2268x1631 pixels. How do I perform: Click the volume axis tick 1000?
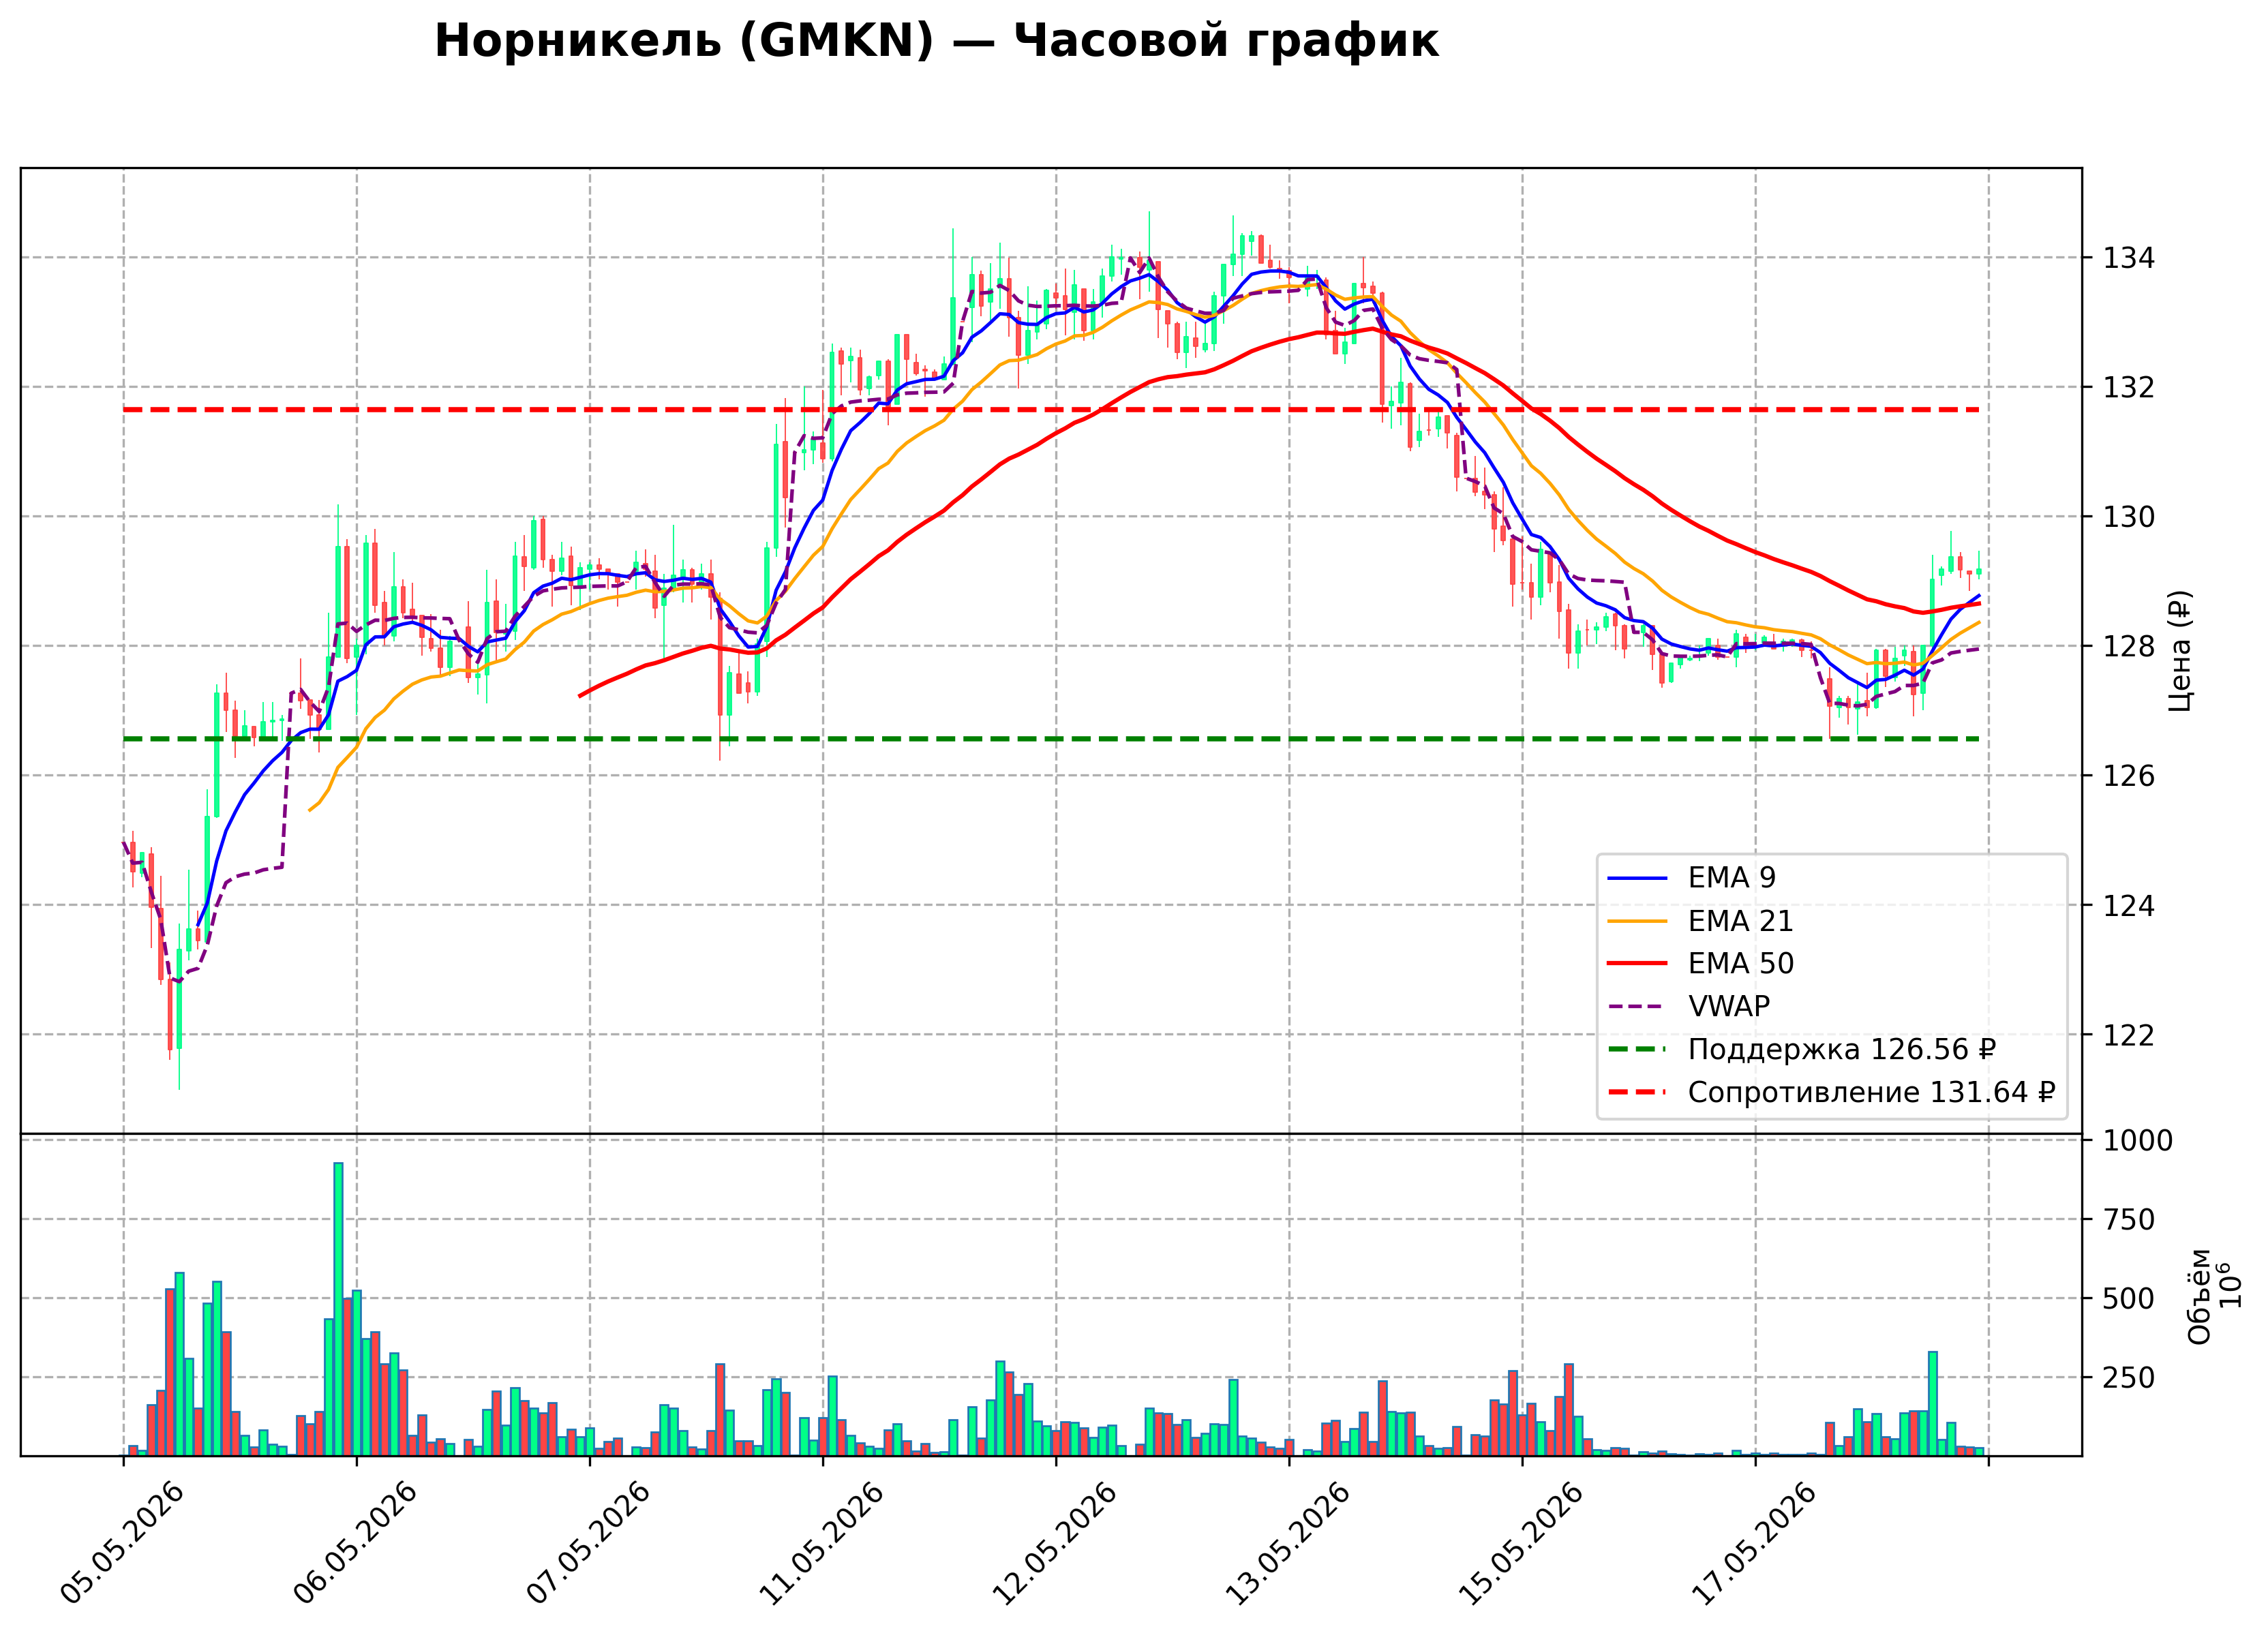pyautogui.click(x=2137, y=1141)
